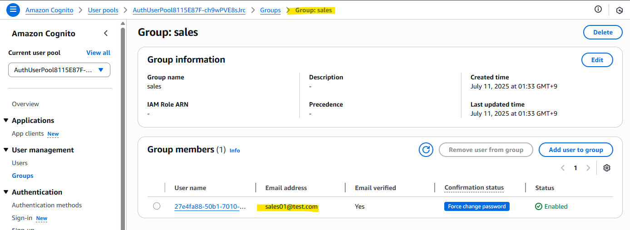Refresh the group members list

(426, 150)
